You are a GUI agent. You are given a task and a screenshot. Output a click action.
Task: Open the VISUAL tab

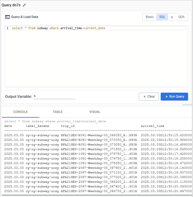[95, 112]
